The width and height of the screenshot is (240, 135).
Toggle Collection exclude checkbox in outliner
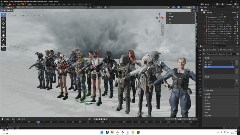coord(233,13)
